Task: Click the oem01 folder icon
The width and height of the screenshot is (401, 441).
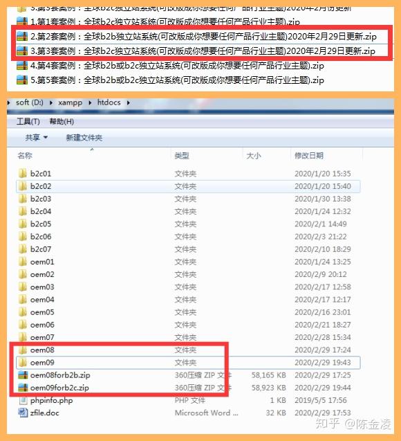Action: (22, 262)
